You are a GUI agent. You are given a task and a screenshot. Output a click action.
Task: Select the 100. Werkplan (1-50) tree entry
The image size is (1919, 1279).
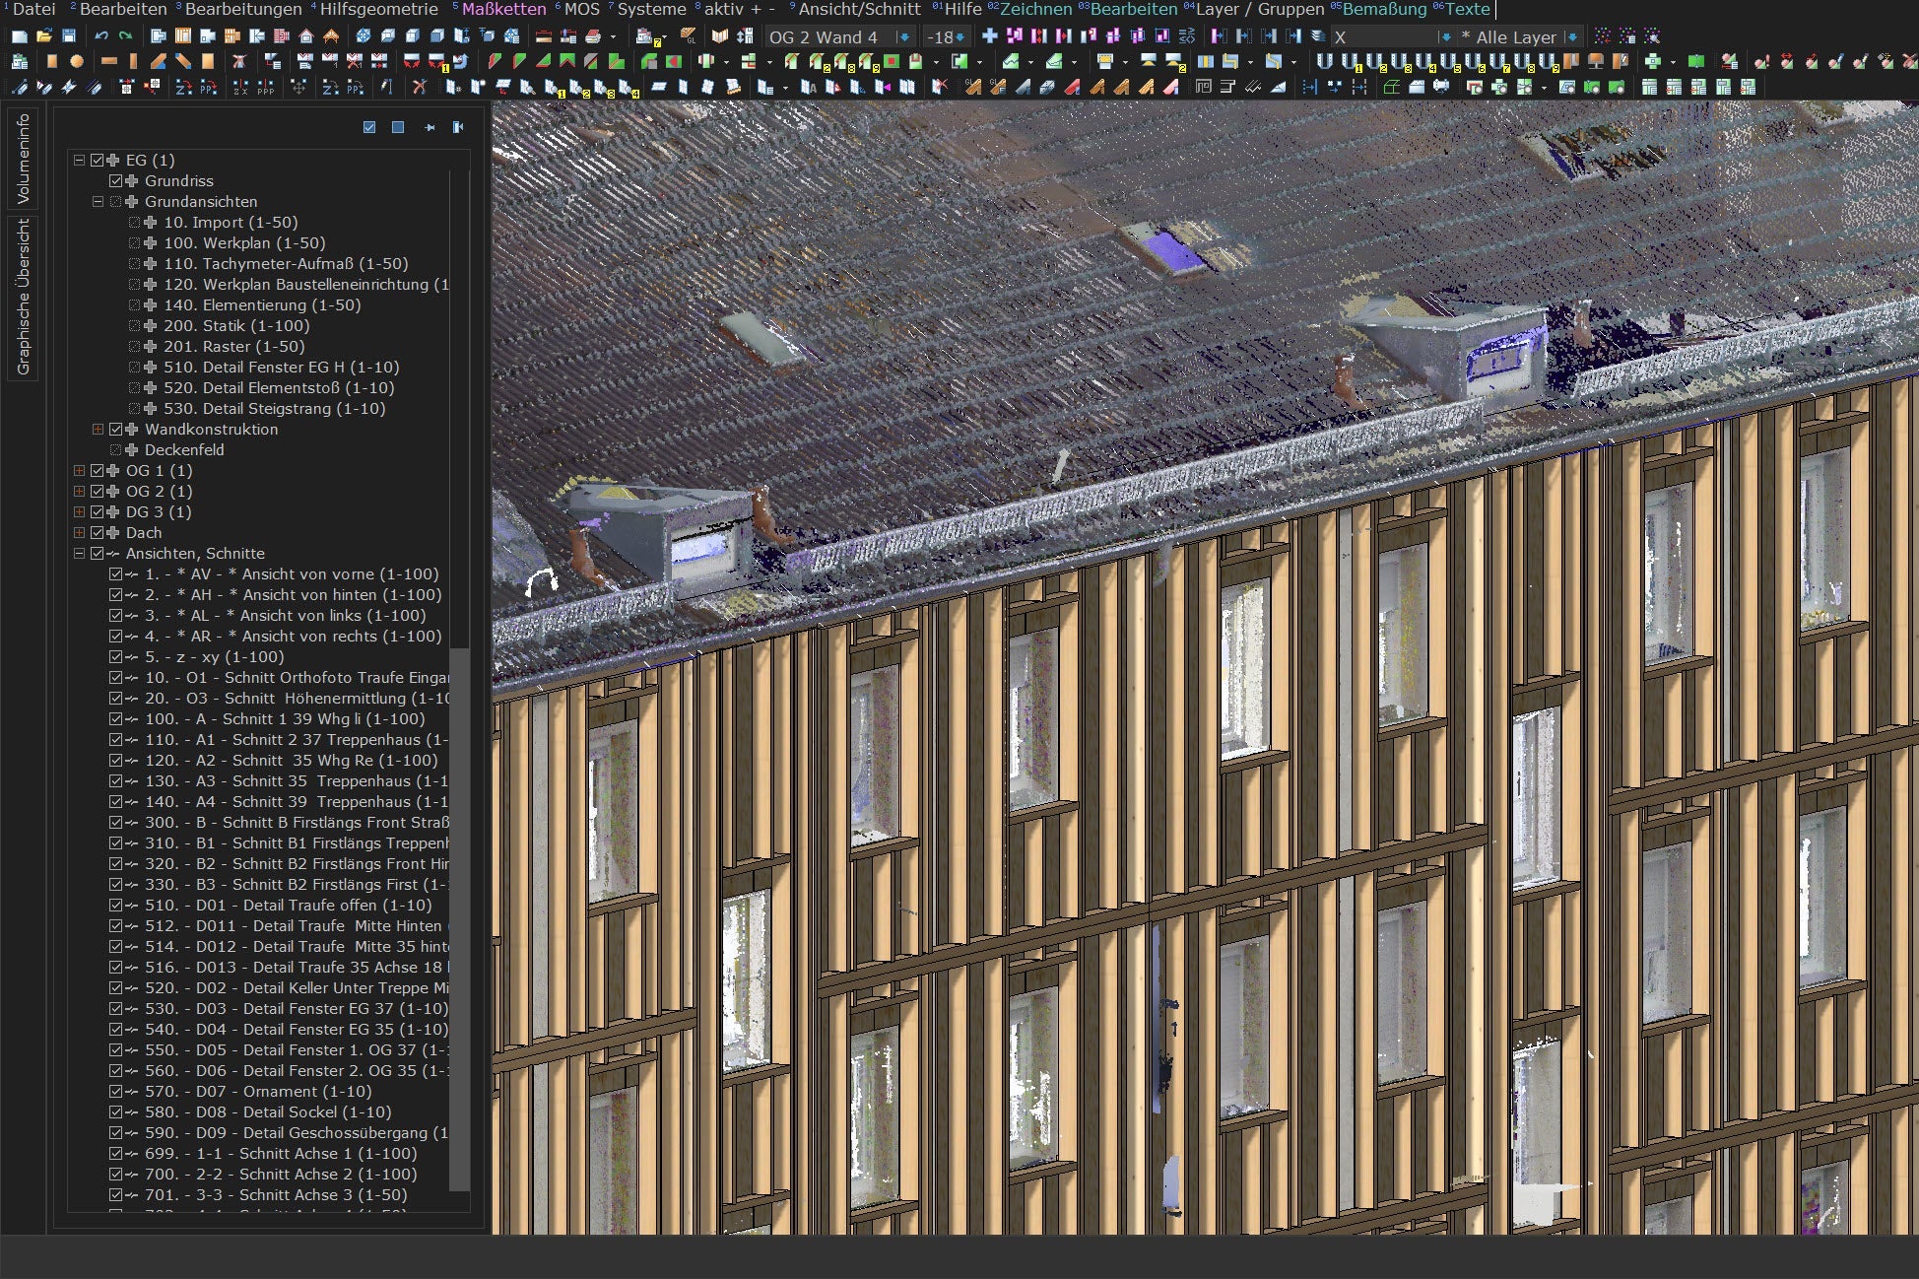point(243,243)
